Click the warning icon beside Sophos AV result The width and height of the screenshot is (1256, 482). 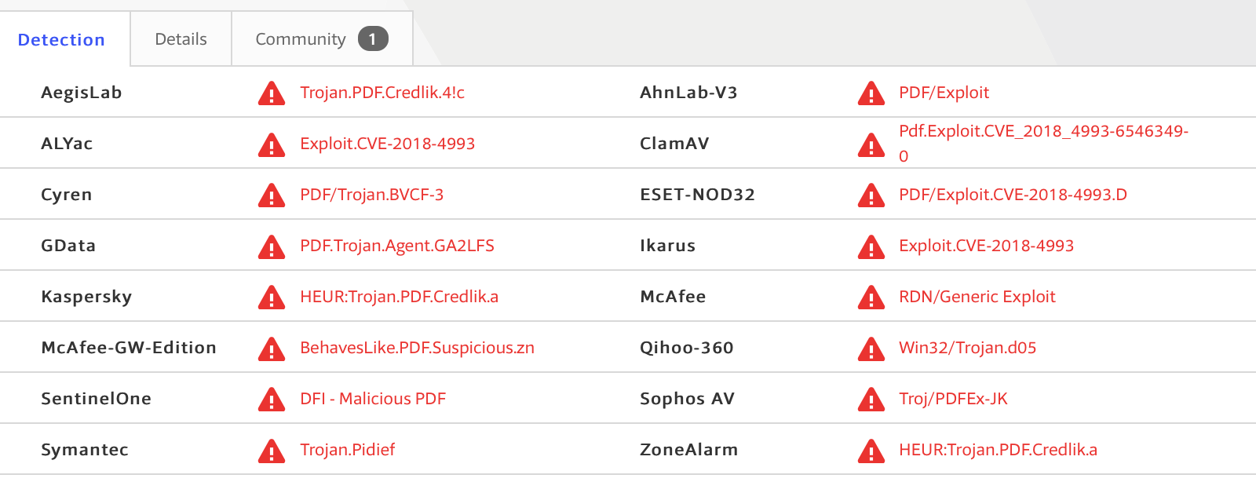tap(871, 400)
